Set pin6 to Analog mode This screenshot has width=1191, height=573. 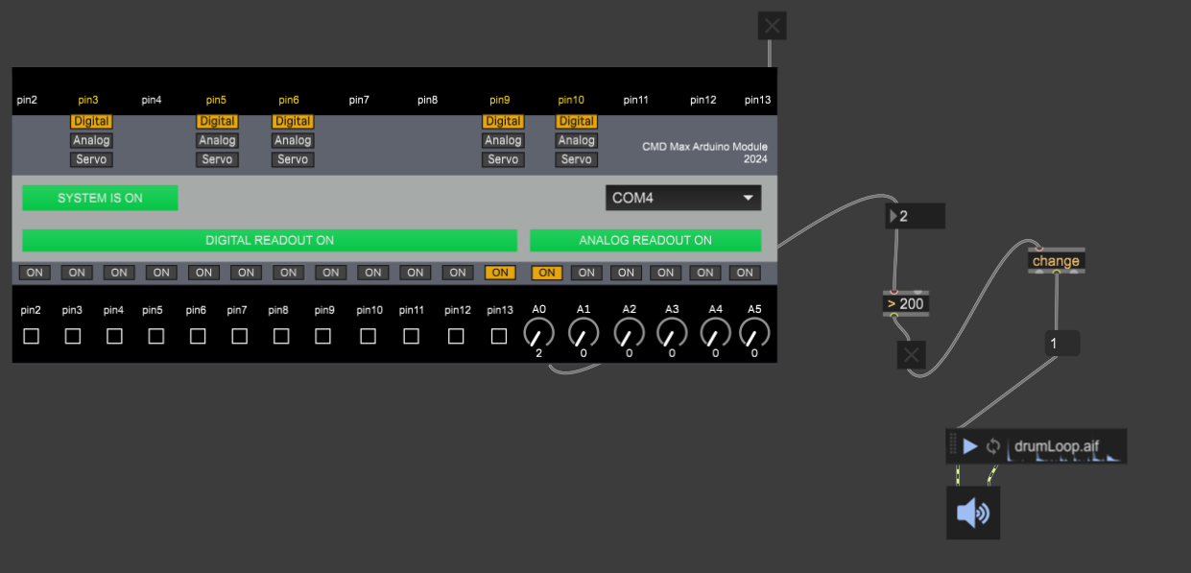(293, 140)
